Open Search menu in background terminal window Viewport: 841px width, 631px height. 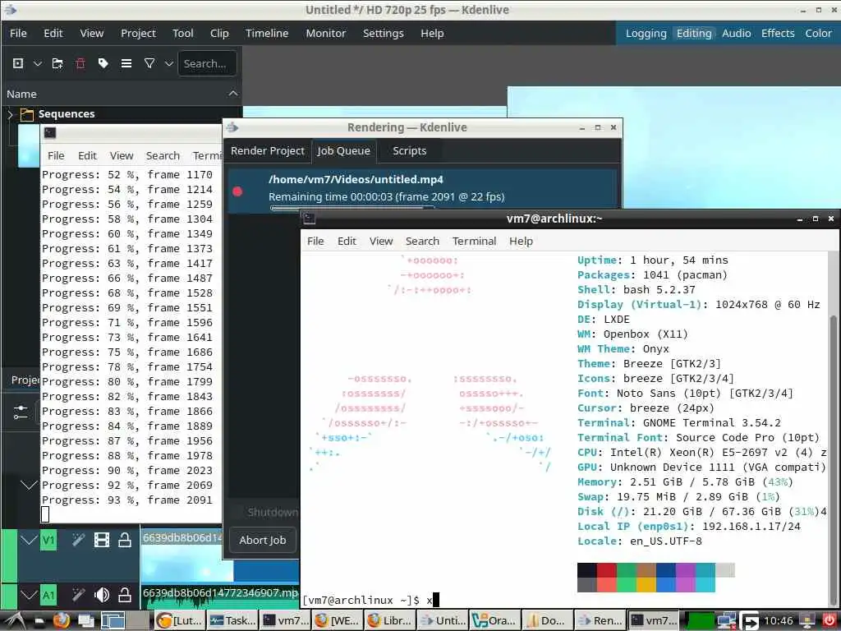coord(163,155)
